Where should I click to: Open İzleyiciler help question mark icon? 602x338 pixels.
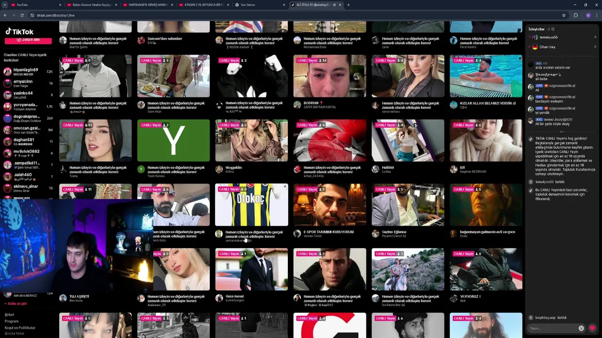[553, 29]
